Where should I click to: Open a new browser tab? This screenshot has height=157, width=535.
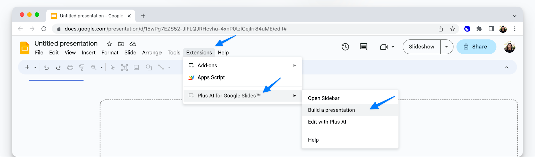click(143, 16)
